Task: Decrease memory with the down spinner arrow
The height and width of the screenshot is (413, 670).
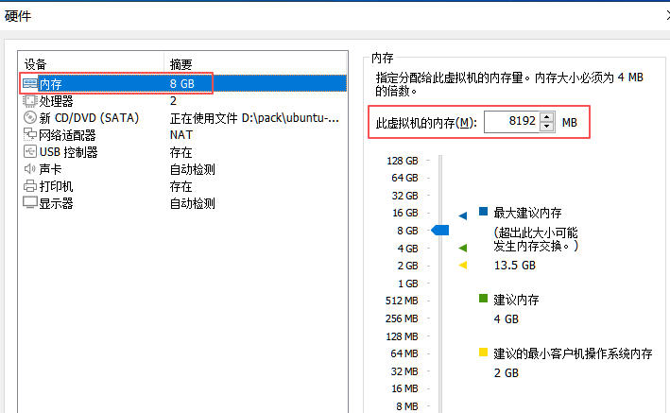Action: pyautogui.click(x=547, y=128)
